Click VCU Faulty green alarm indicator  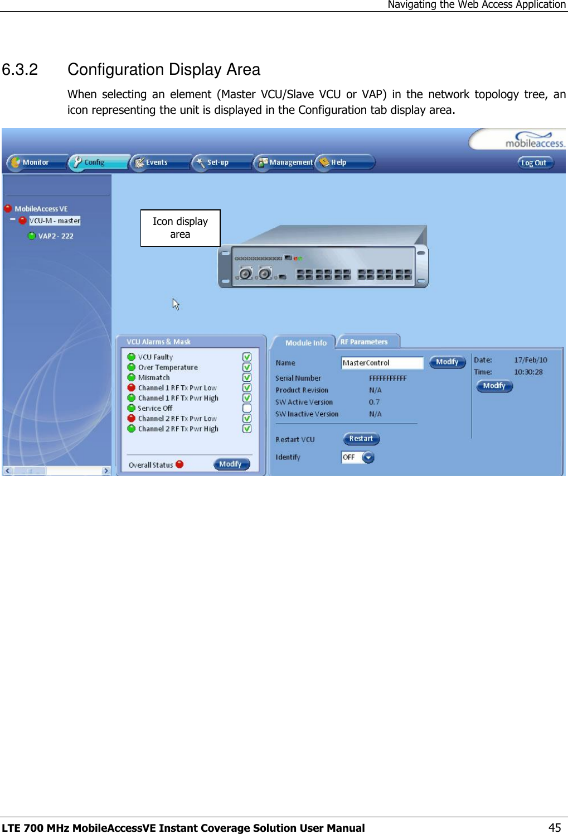(132, 357)
